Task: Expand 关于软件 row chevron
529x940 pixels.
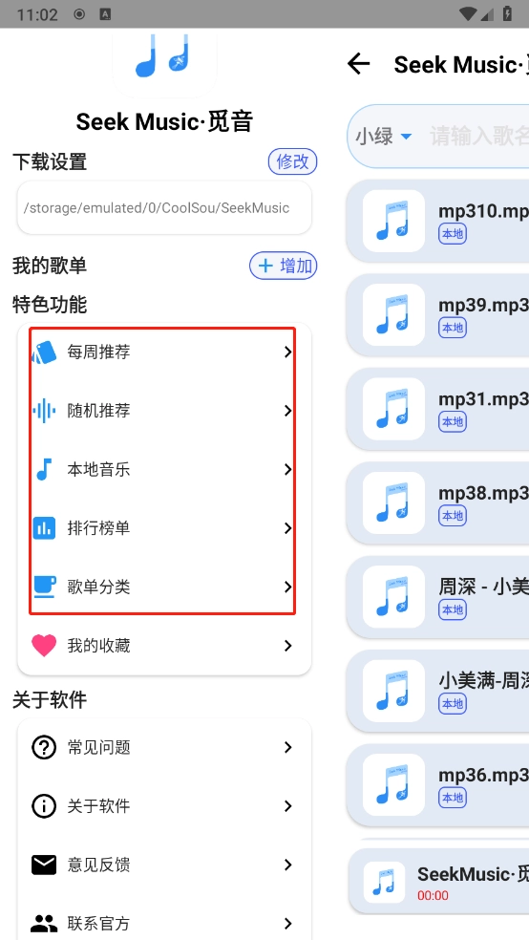Action: click(288, 806)
